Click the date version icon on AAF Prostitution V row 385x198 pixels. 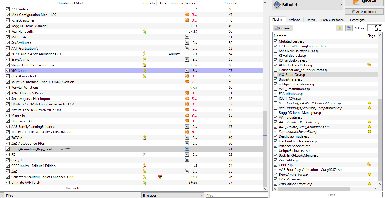187,48
